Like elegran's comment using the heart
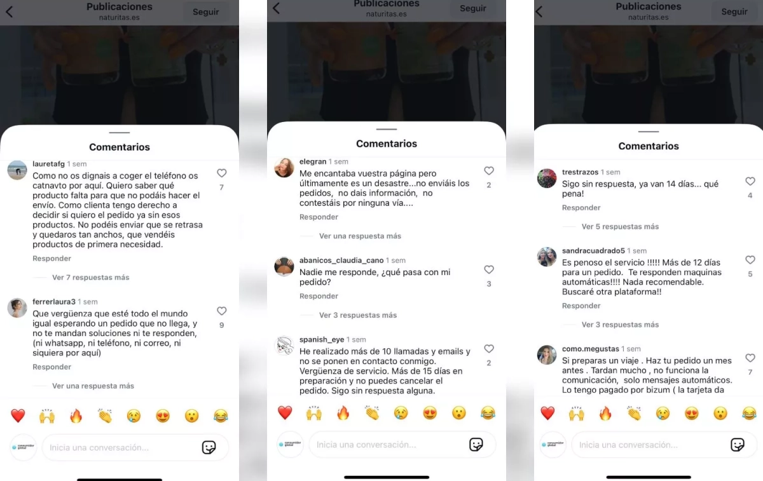The image size is (763, 481). [x=489, y=171]
